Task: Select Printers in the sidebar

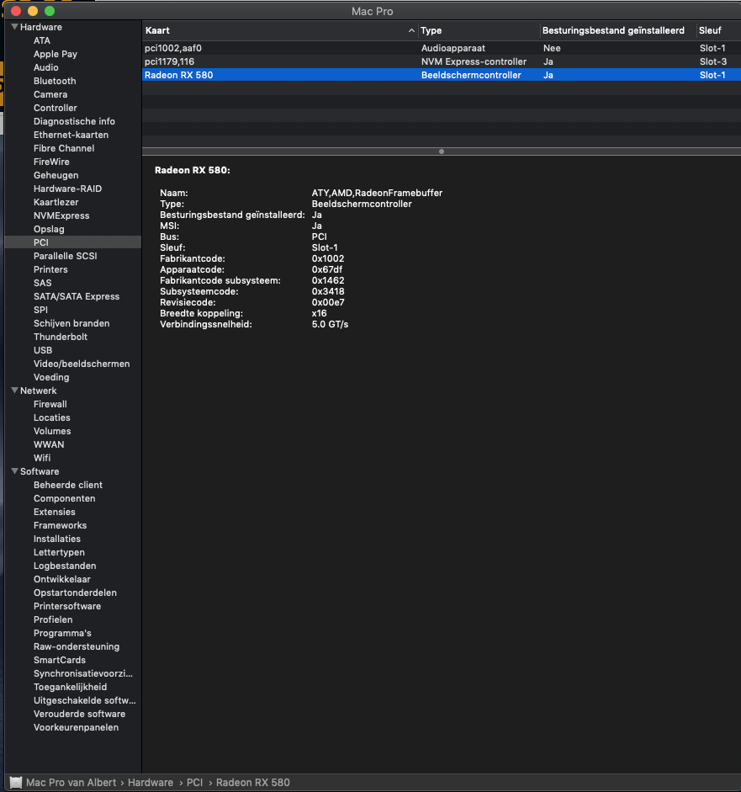Action: [x=50, y=269]
